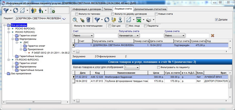
Task: Click the refresh icon in accounts toolbar
Action: (x=107, y=20)
